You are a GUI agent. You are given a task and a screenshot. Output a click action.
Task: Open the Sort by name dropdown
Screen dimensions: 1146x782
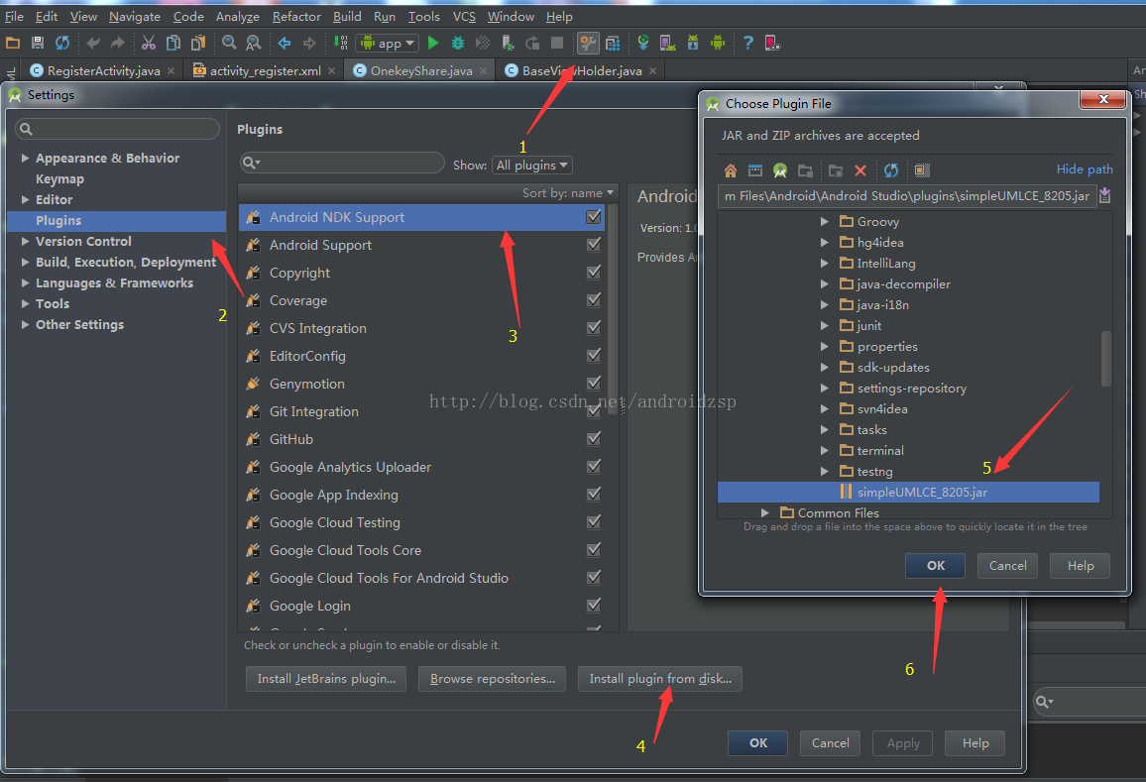point(568,193)
